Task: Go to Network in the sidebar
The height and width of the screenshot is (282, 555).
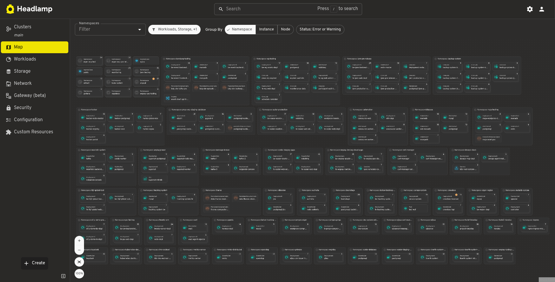Action: tap(35, 83)
